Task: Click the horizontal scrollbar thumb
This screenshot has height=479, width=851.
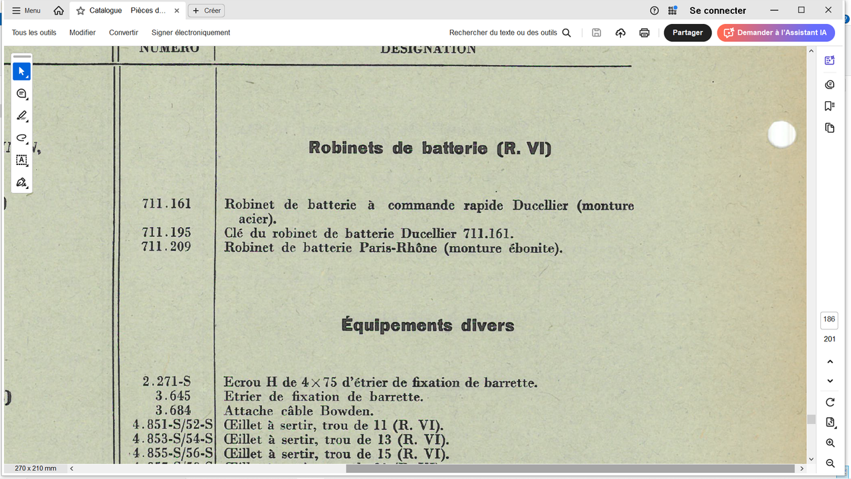Action: point(570,468)
